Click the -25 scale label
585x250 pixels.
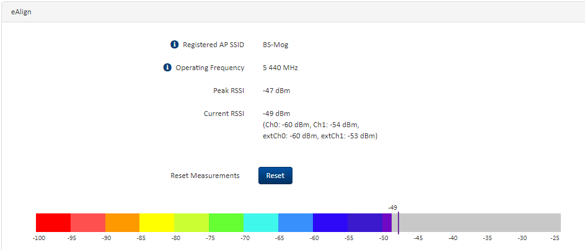click(555, 238)
